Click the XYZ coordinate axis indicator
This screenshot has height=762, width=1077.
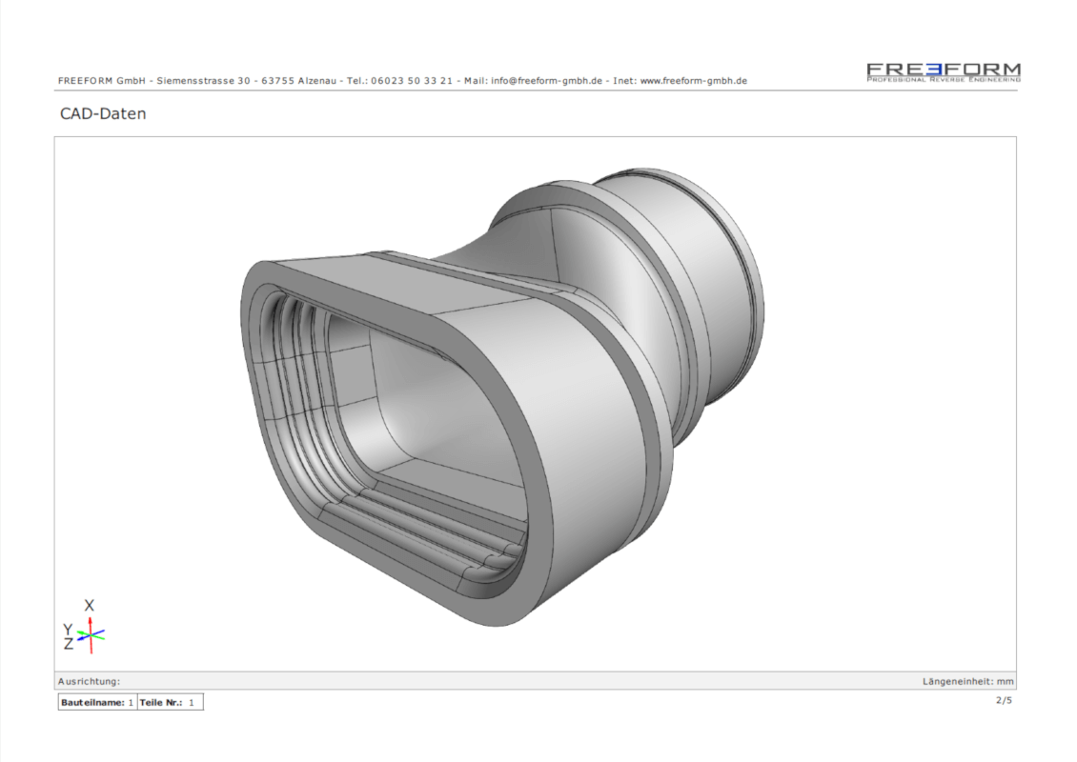point(85,626)
